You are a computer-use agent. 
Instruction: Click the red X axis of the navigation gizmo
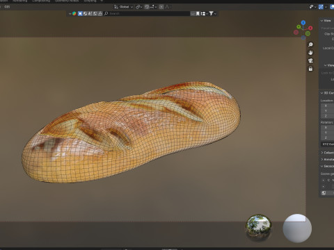(310, 28)
